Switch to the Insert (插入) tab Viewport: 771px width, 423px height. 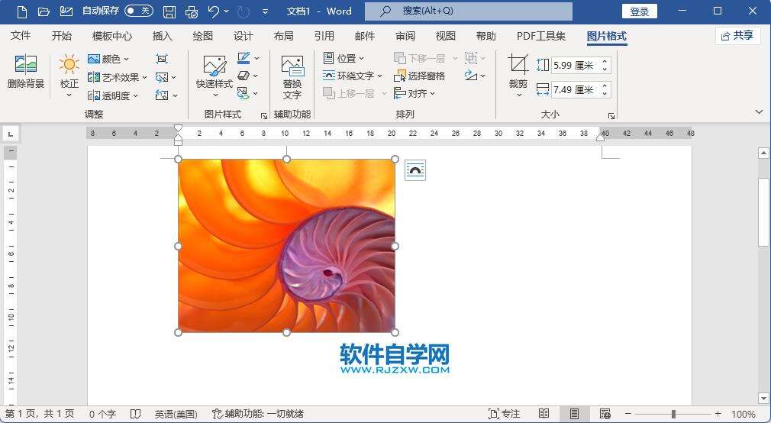(163, 36)
